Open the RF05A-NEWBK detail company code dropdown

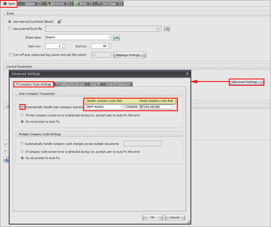174,107
